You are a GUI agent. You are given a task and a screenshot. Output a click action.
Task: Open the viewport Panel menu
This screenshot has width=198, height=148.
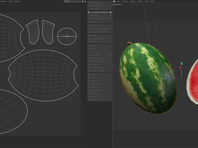pyautogui.click(x=152, y=1)
